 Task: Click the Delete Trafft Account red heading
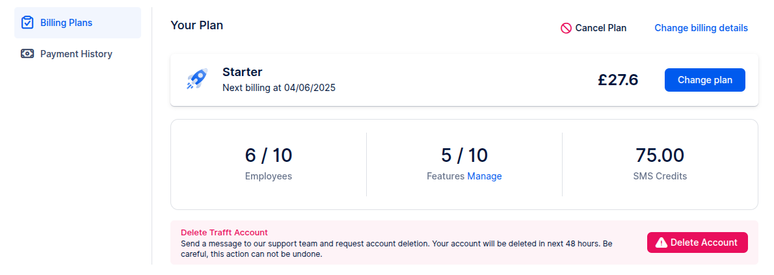pyautogui.click(x=224, y=232)
